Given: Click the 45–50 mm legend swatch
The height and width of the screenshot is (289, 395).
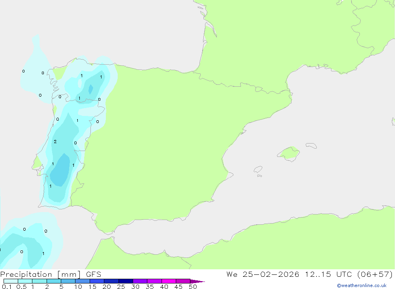Looking at the screenshot, I should point(183,281).
